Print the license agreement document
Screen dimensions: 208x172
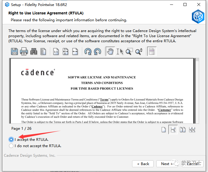pos(24,51)
